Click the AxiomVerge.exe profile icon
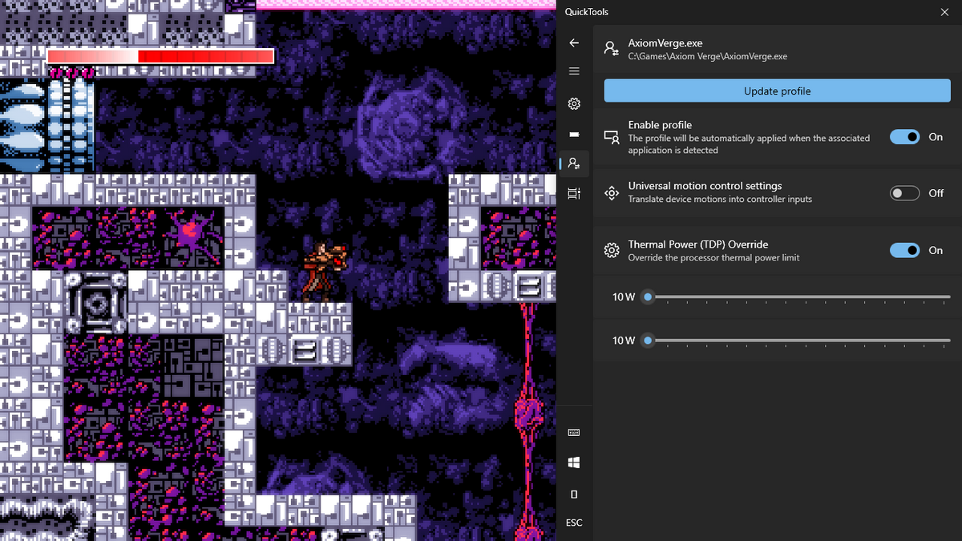The height and width of the screenshot is (541, 962). click(612, 49)
